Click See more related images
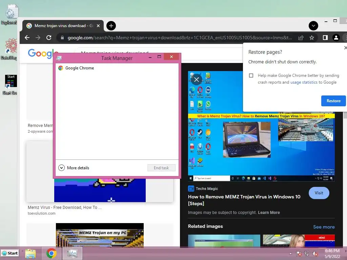The height and width of the screenshot is (260, 347). pyautogui.click(x=324, y=227)
